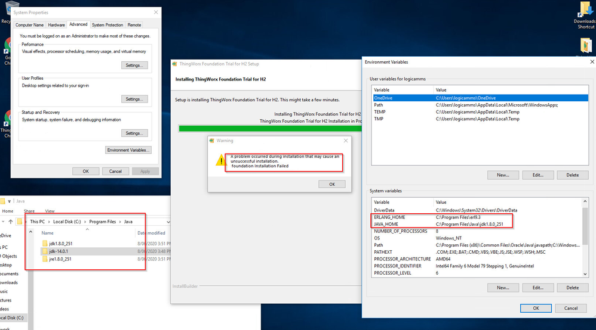The width and height of the screenshot is (596, 330).
Task: Select TMP user variable row
Action: (480, 119)
